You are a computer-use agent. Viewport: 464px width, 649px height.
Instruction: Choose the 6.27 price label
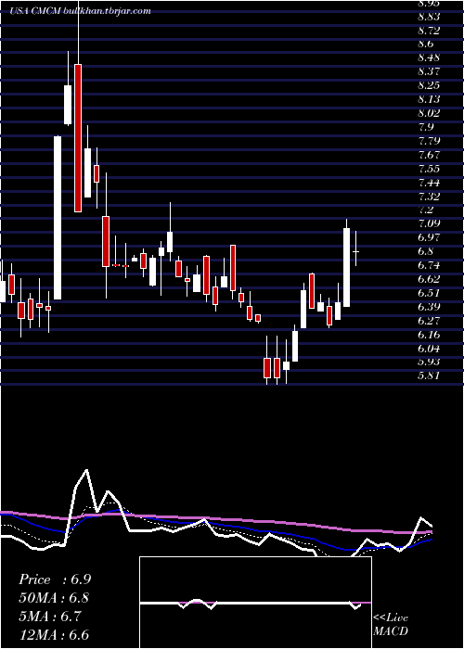point(429,321)
